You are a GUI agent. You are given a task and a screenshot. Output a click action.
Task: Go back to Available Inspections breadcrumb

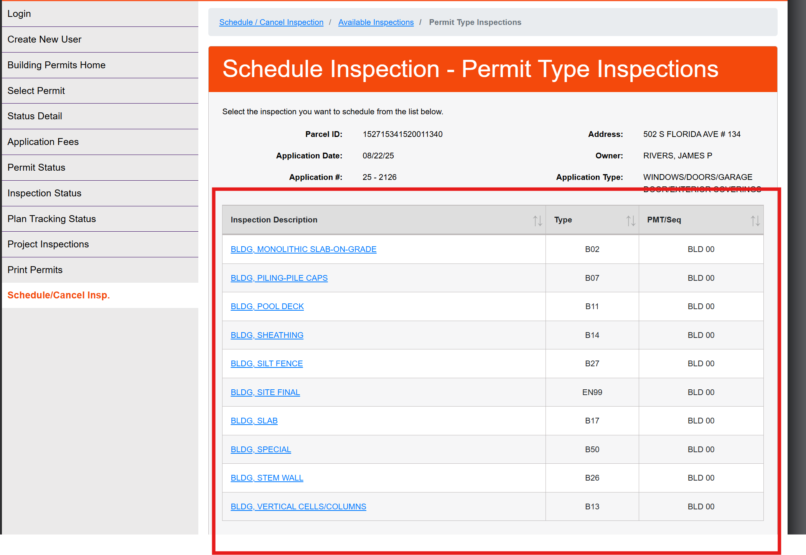[376, 22]
